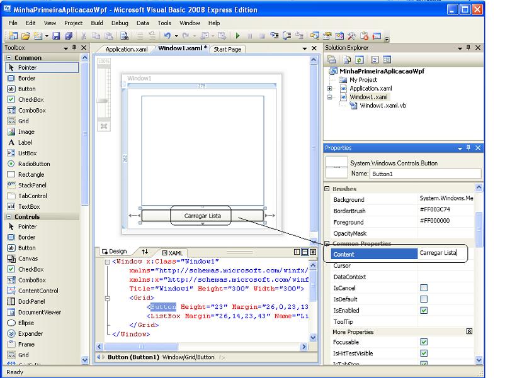Pick the StackPanel control in Toolbox
This screenshot has height=378, width=505.
(31, 185)
